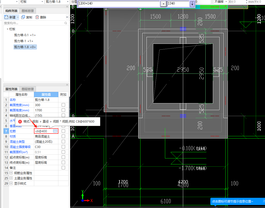Toggle 附加 checkbox for 混凝土类型 row
Image resolution: width=265 pixels, height=208 pixels.
(x=63, y=141)
